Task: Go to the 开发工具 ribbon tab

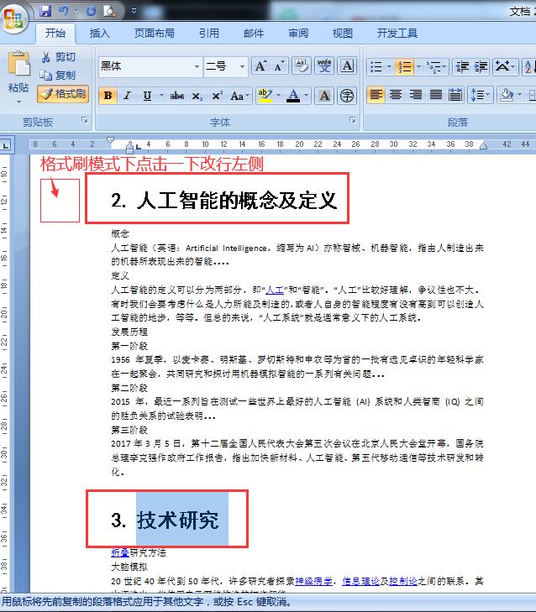Action: point(397,34)
